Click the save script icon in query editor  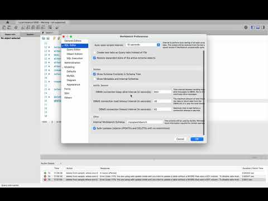[48, 39]
